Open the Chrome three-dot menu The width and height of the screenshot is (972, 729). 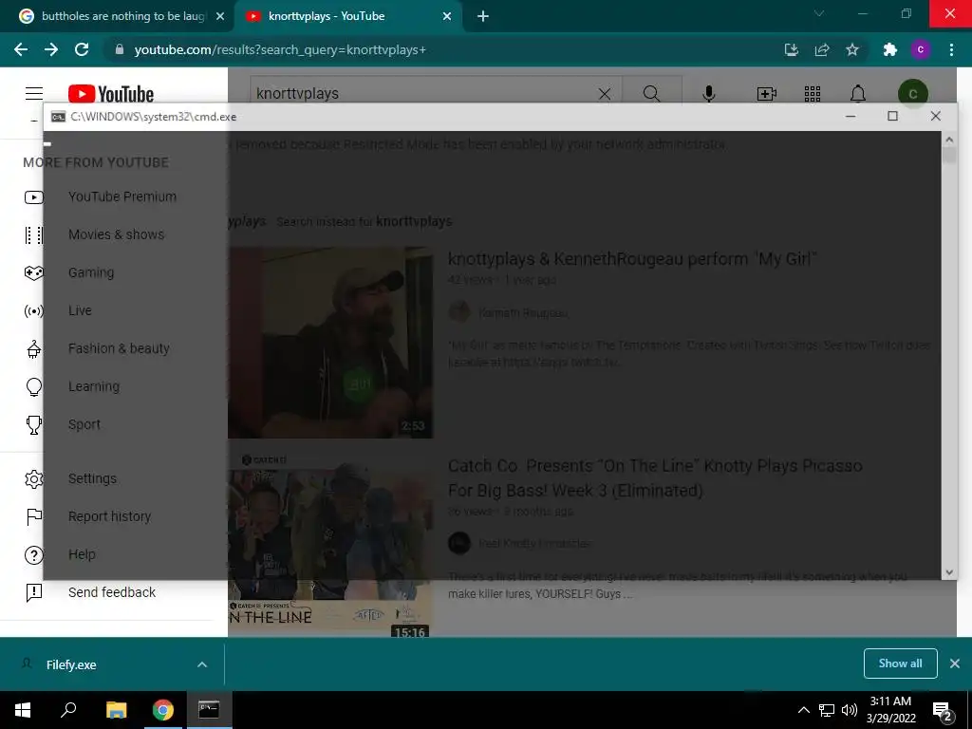click(x=951, y=49)
